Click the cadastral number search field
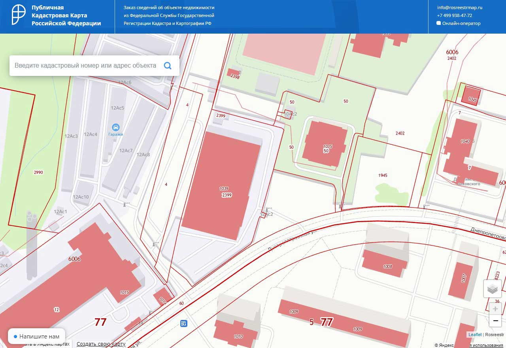Viewport: 506px width, 348px height. pyautogui.click(x=85, y=66)
